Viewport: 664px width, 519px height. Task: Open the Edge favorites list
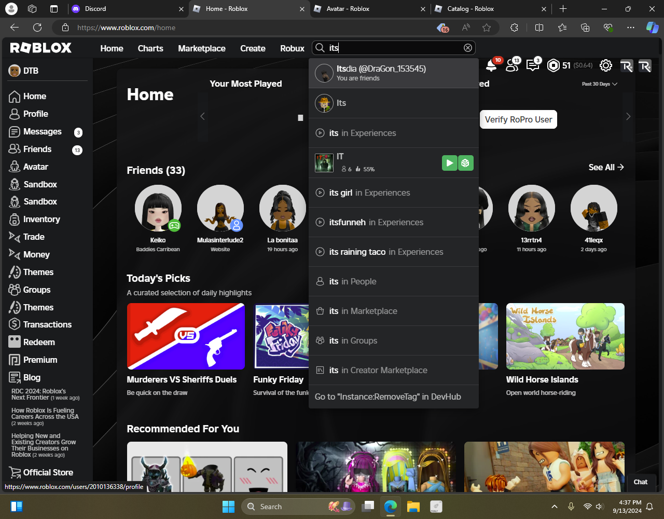(563, 28)
